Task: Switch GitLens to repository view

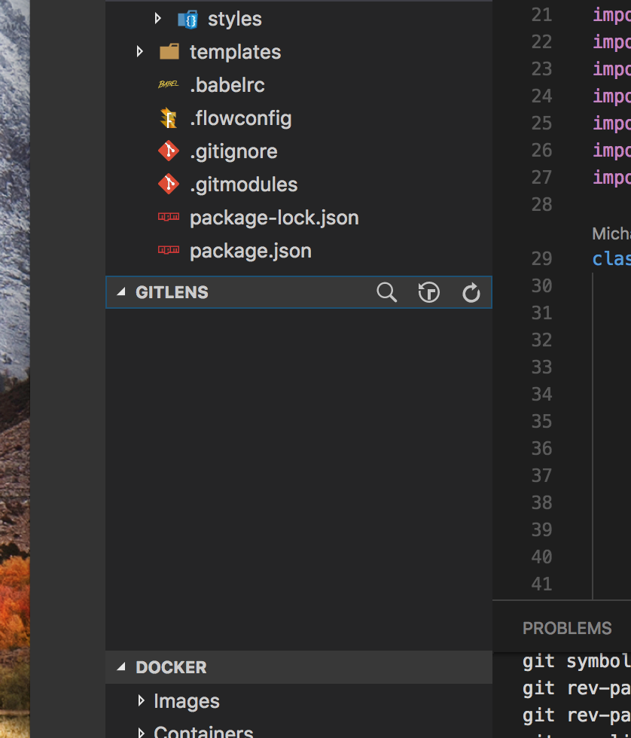Action: [428, 292]
